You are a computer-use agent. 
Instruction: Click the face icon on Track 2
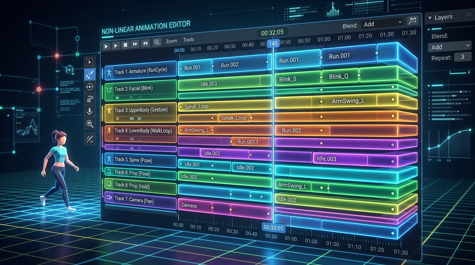click(x=109, y=90)
